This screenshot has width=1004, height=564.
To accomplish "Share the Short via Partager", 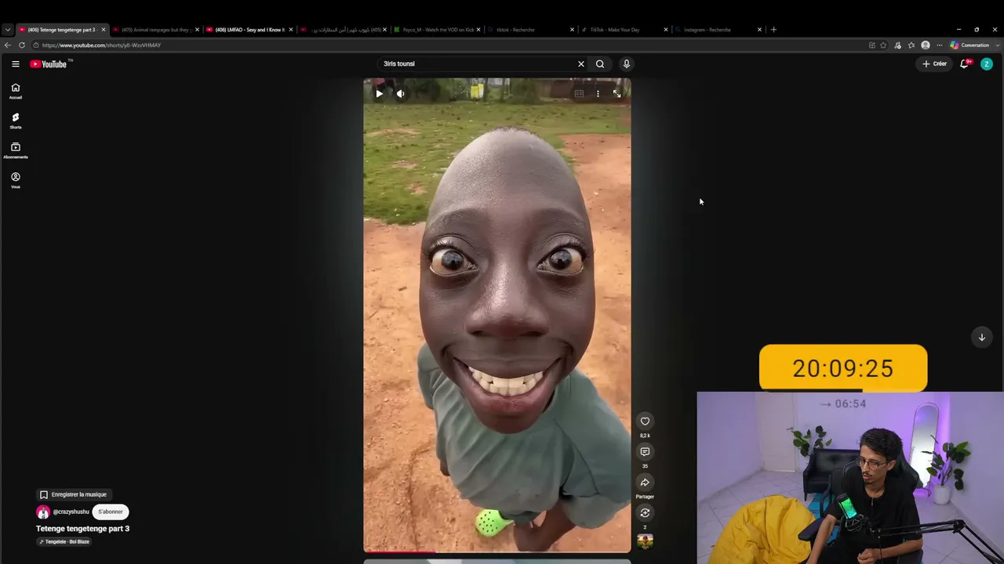I will tap(645, 483).
